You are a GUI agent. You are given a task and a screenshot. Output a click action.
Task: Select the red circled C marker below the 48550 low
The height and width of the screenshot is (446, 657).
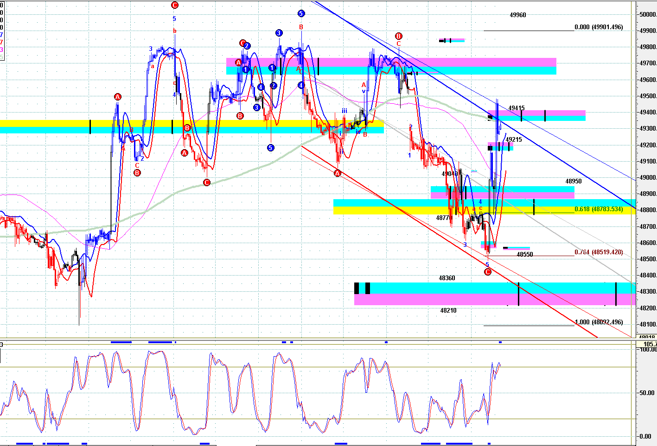[487, 272]
